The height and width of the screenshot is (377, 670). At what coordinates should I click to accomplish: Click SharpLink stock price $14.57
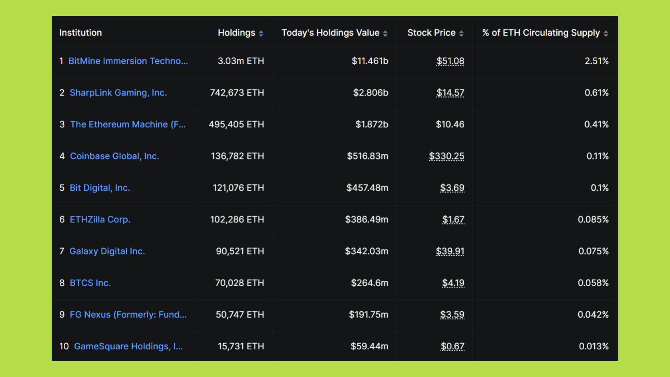(x=450, y=93)
